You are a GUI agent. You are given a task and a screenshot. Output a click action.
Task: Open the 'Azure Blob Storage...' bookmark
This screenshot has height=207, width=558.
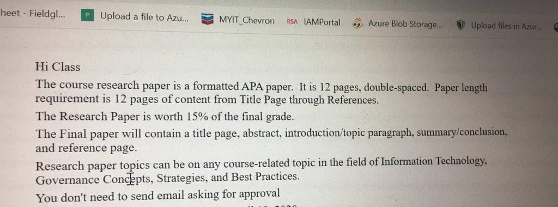(x=405, y=24)
